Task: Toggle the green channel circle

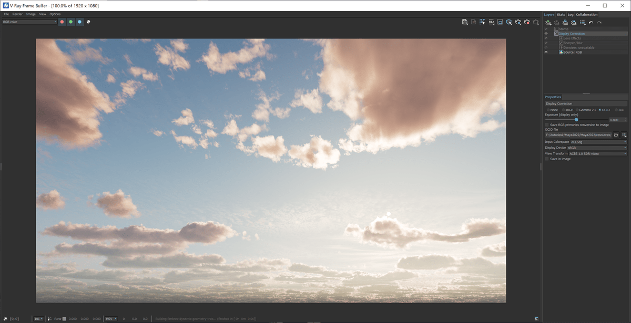Action: coord(70,22)
